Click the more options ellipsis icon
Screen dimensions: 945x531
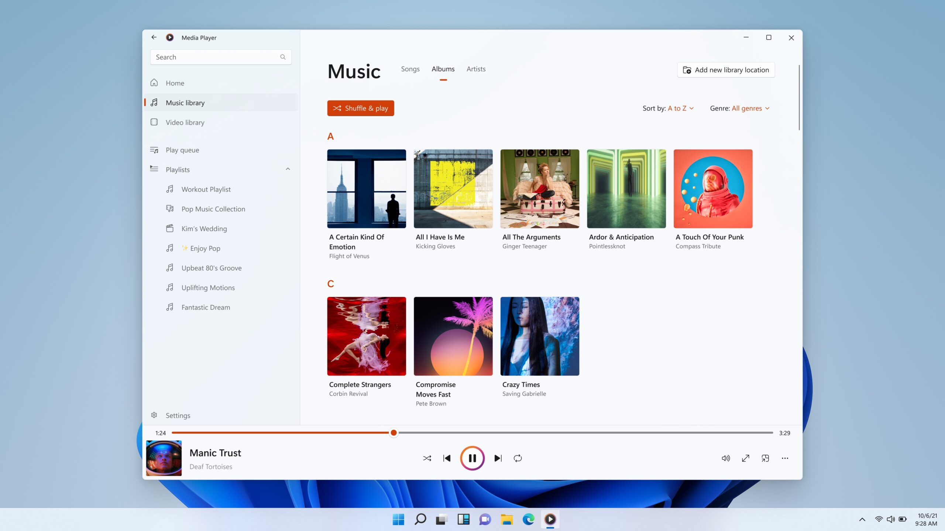pyautogui.click(x=785, y=458)
